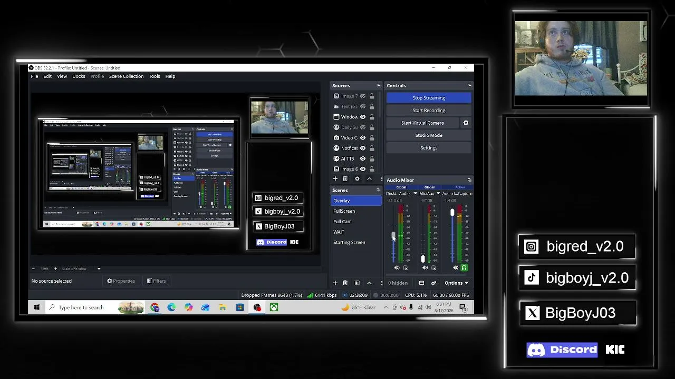Open Virtual Camera configuration gear
This screenshot has height=379, width=675.
coord(466,123)
